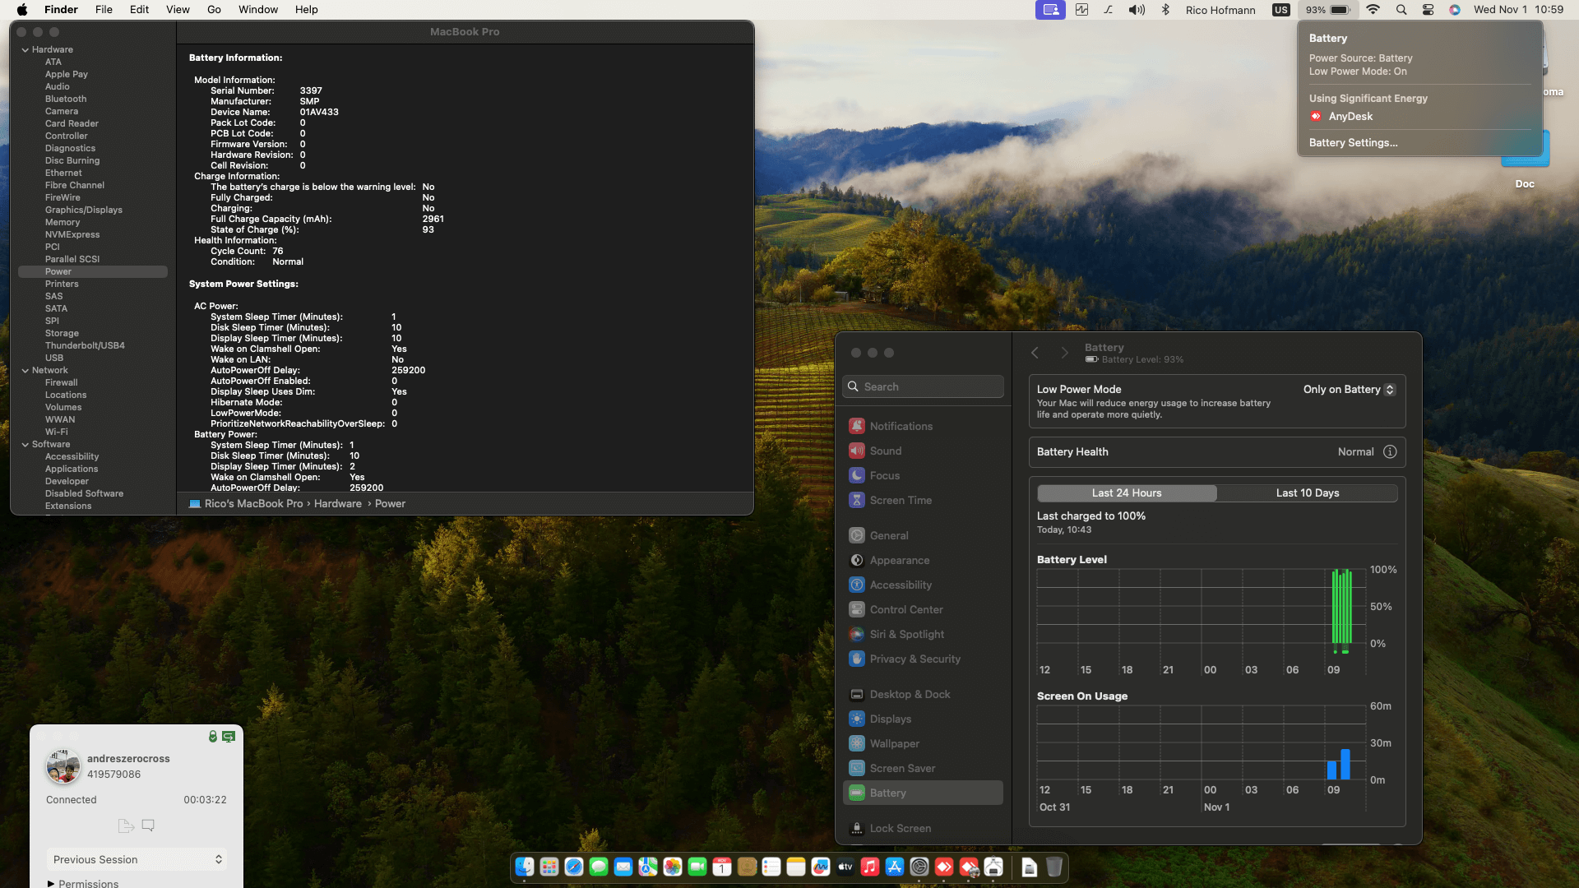Select Thunderbolt/USB4 in the Hardware list

point(85,345)
